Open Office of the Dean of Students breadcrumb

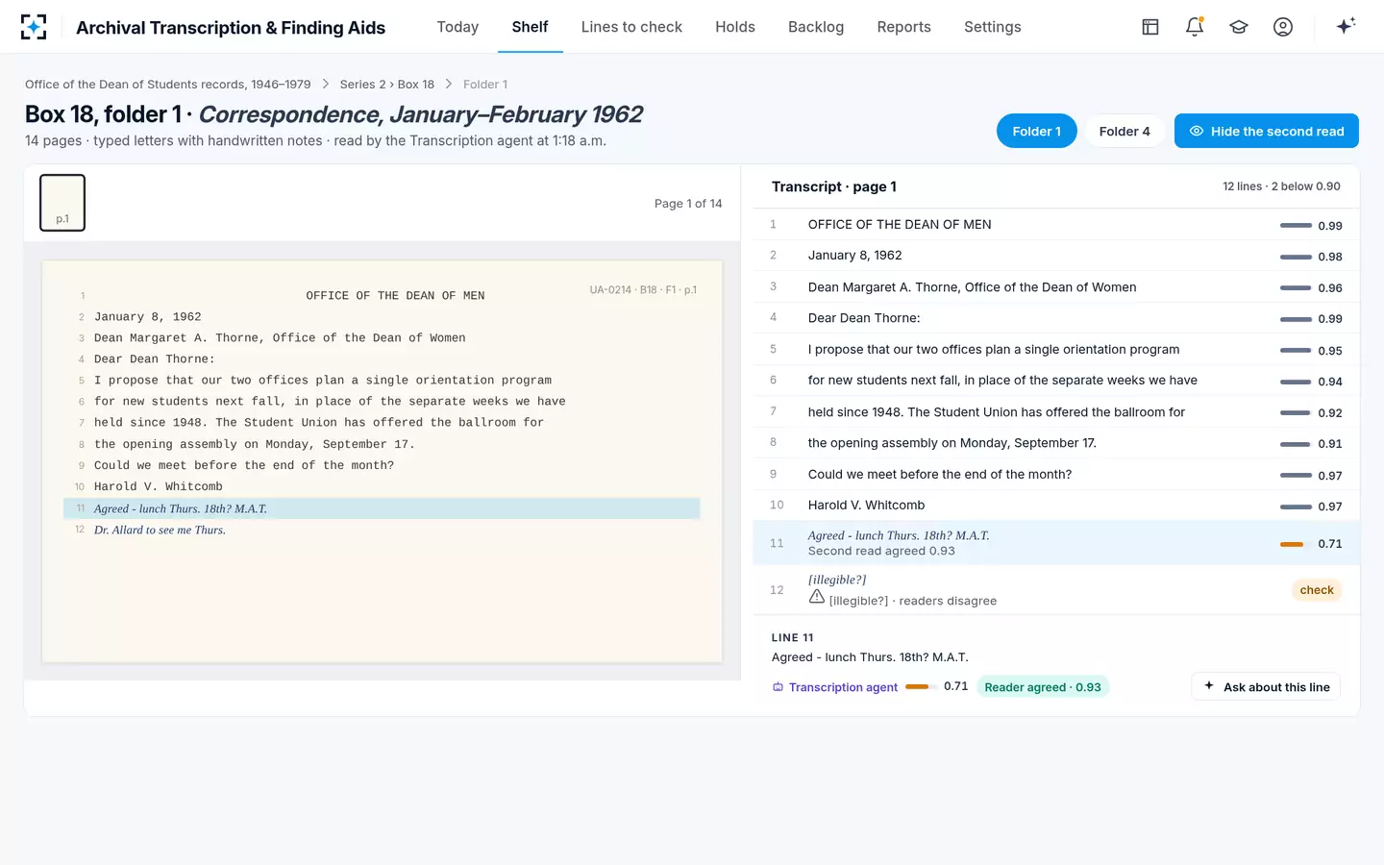click(x=168, y=85)
